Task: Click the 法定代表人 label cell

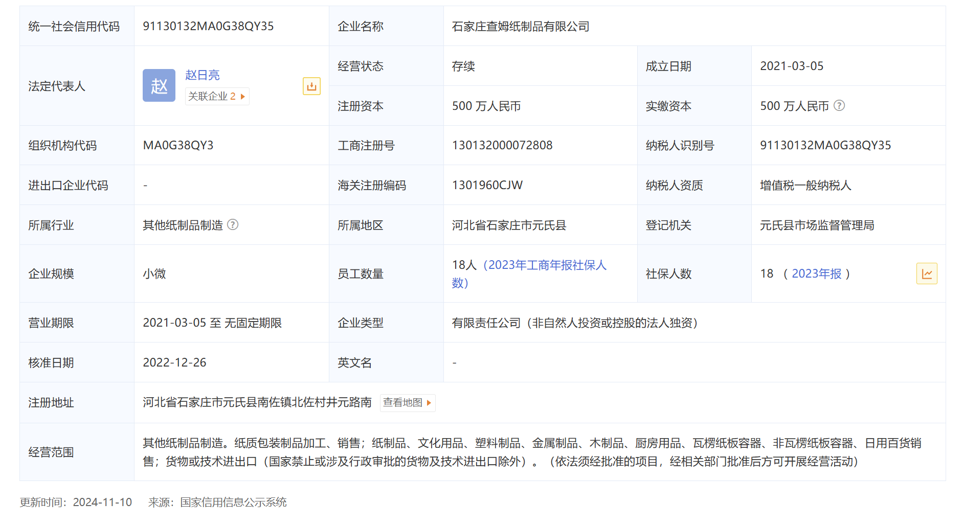Action: (x=77, y=86)
